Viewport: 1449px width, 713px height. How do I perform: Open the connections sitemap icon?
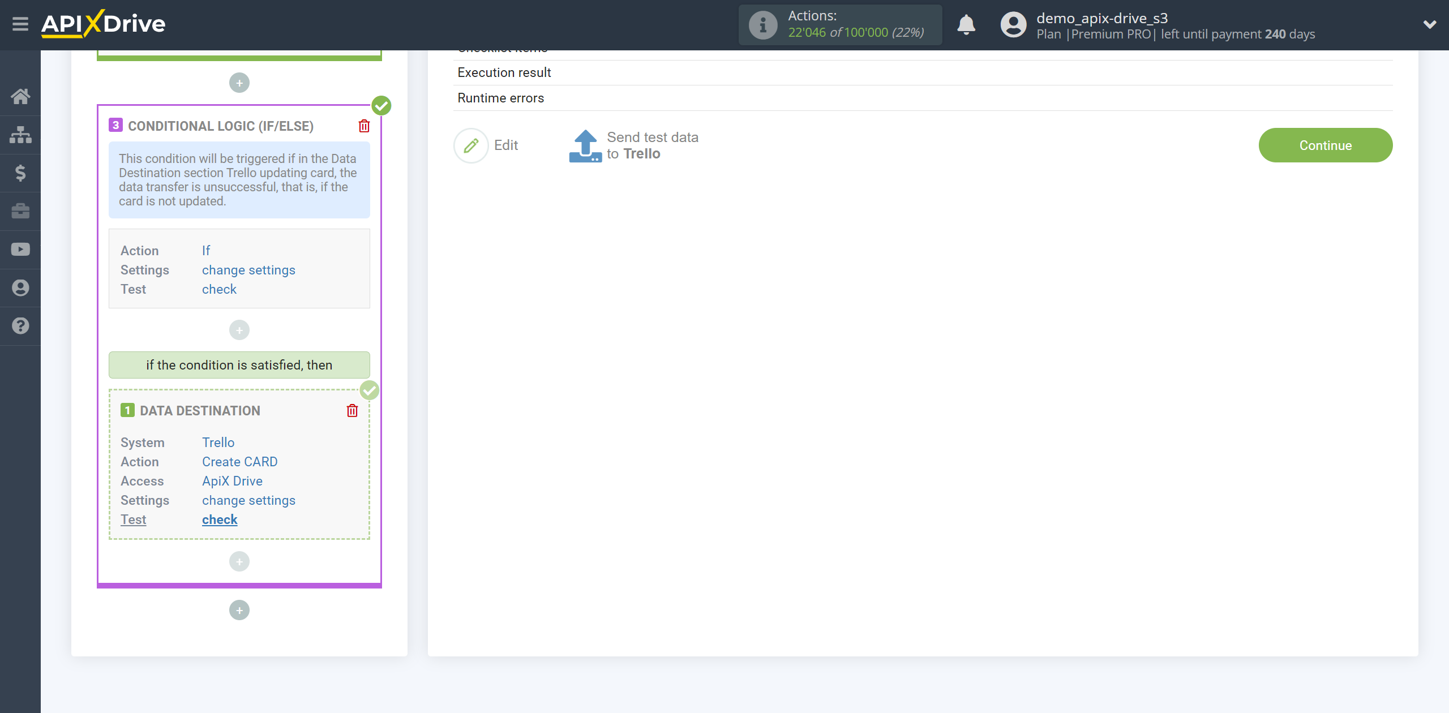pyautogui.click(x=20, y=135)
